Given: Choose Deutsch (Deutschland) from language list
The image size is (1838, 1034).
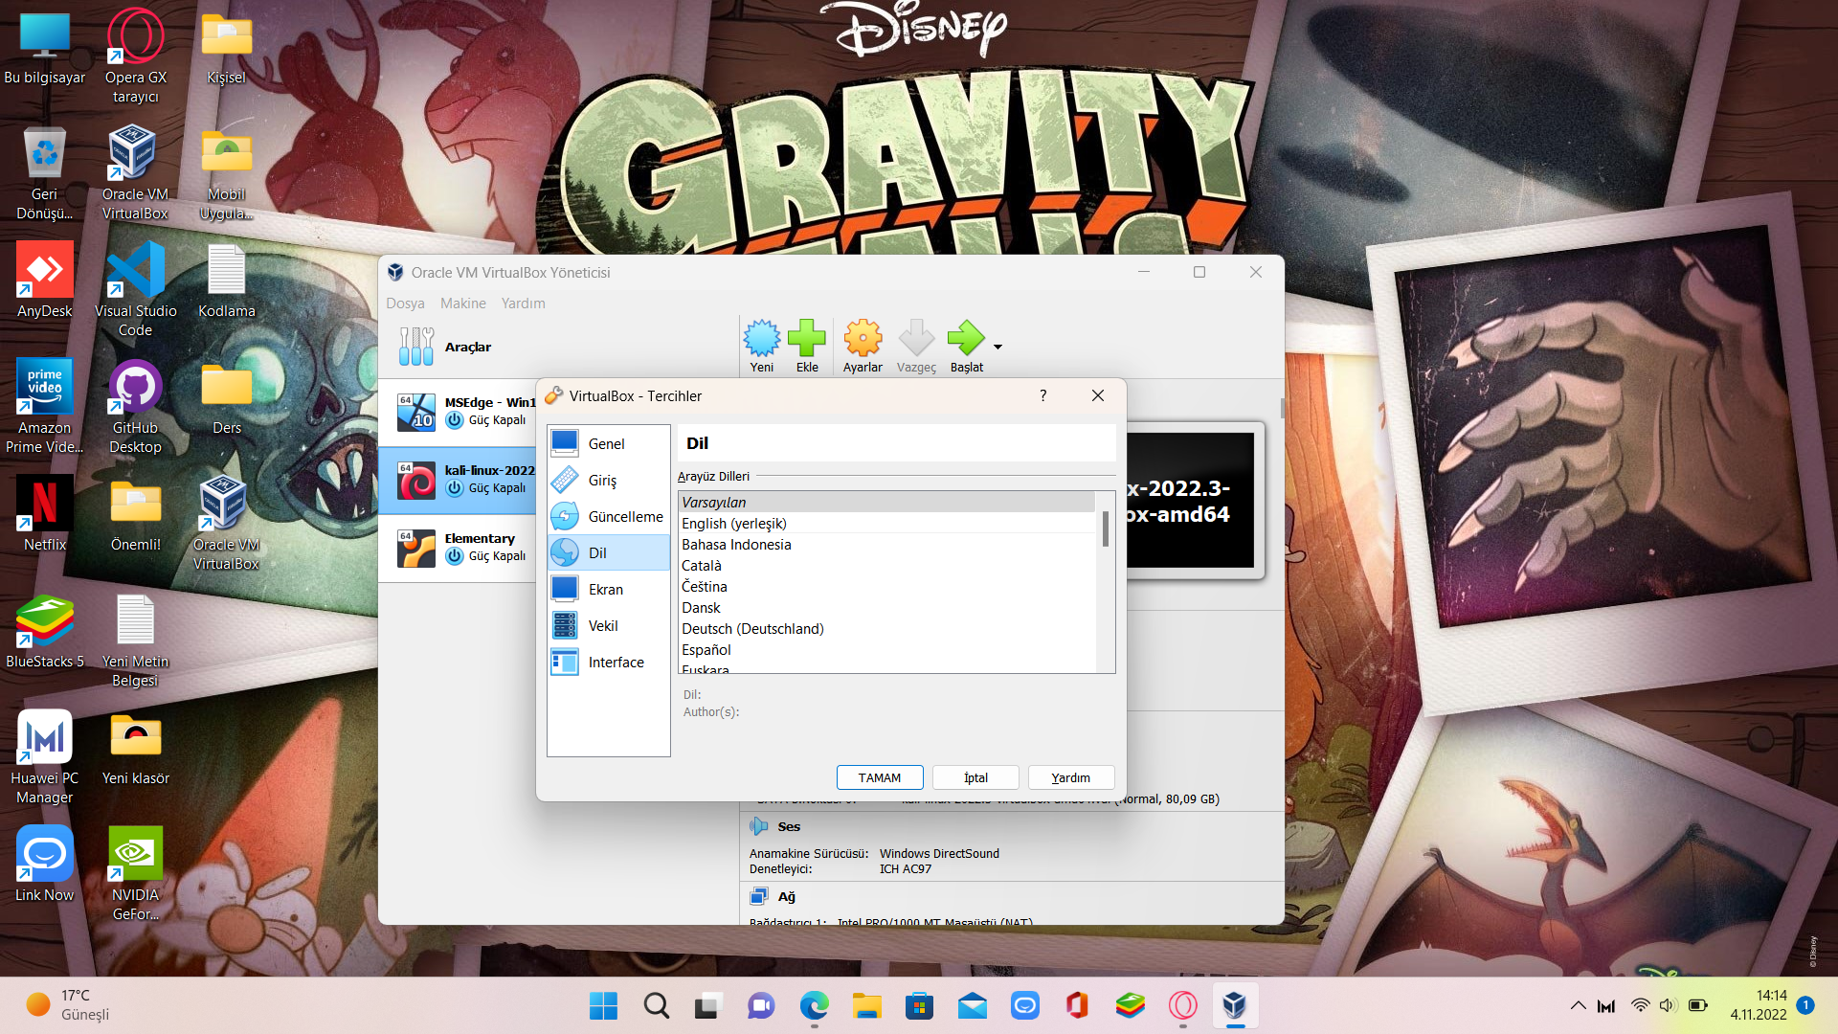Looking at the screenshot, I should [x=752, y=629].
